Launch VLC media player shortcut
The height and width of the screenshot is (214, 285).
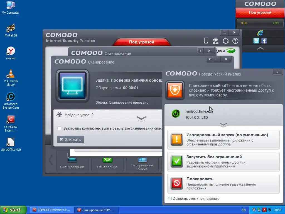coord(11,78)
